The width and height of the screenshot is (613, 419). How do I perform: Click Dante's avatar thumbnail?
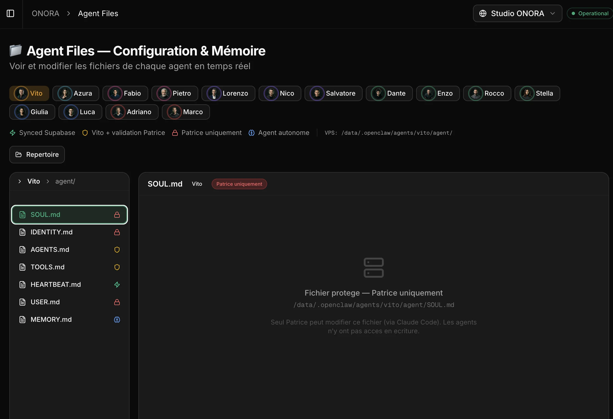tap(378, 93)
